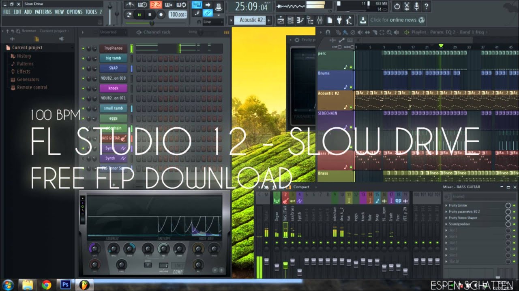Select the SNAP channel button
The width and height of the screenshot is (519, 291).
coord(114,68)
